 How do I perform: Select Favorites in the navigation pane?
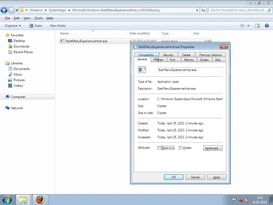tap(17, 35)
